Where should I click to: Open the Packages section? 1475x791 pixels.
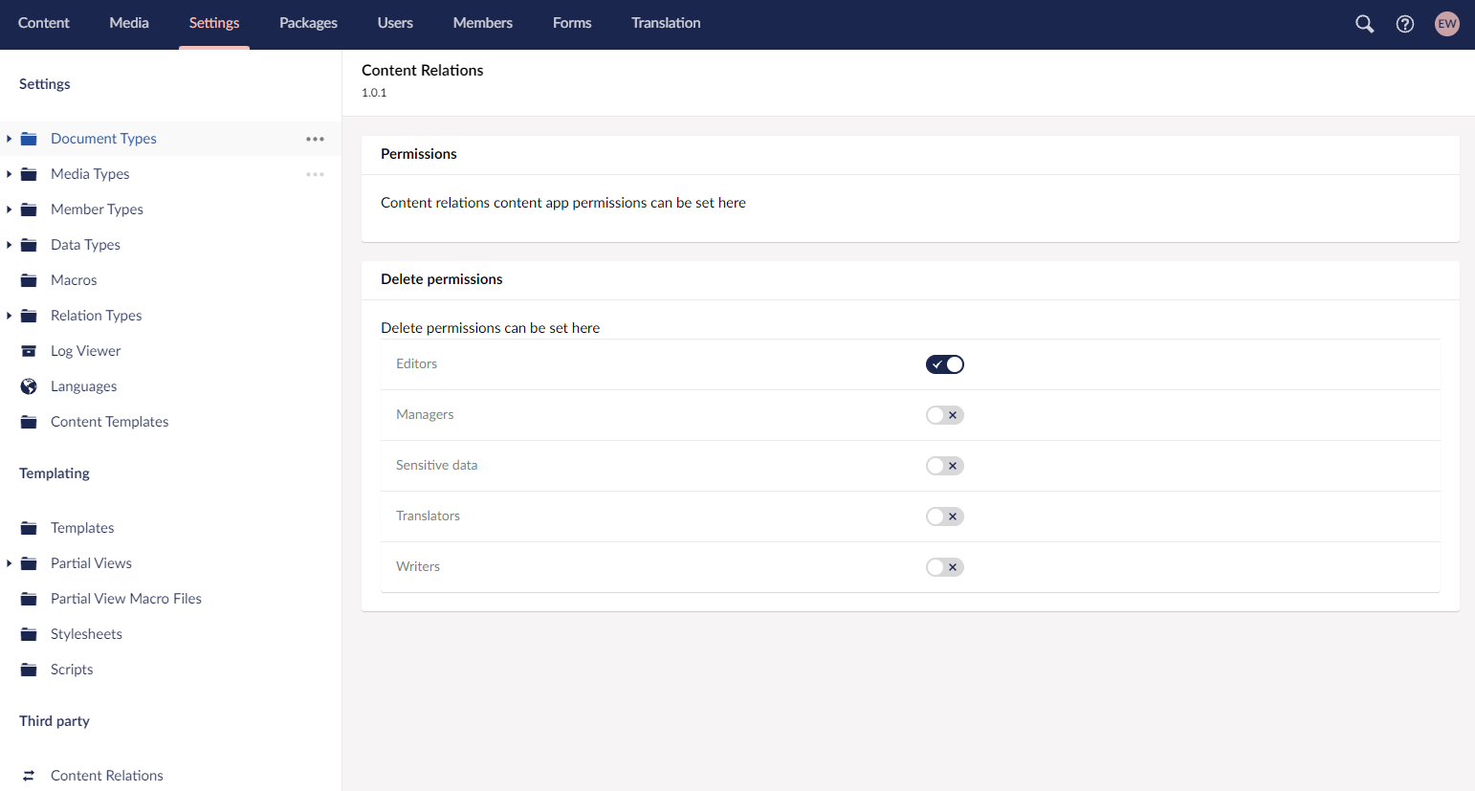tap(308, 23)
